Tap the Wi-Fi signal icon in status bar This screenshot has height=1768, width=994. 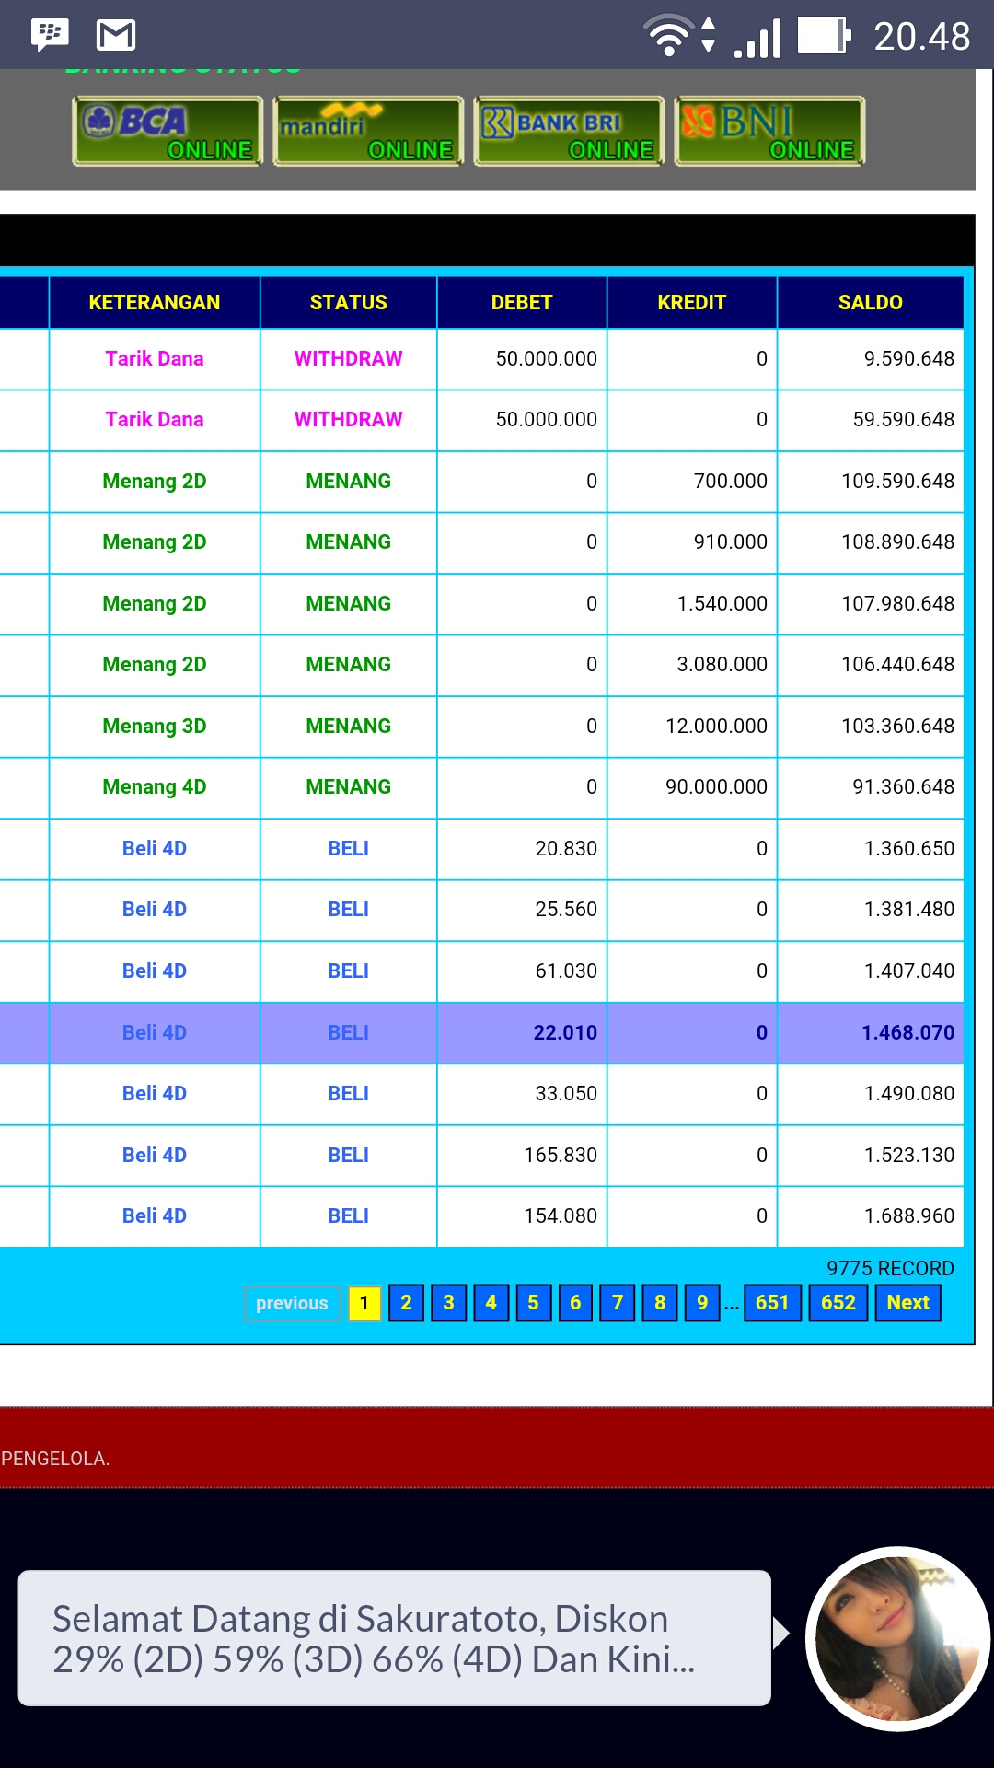[670, 36]
